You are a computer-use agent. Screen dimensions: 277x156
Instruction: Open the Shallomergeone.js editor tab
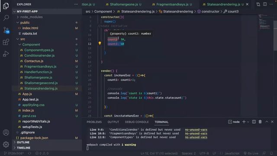point(123,4)
